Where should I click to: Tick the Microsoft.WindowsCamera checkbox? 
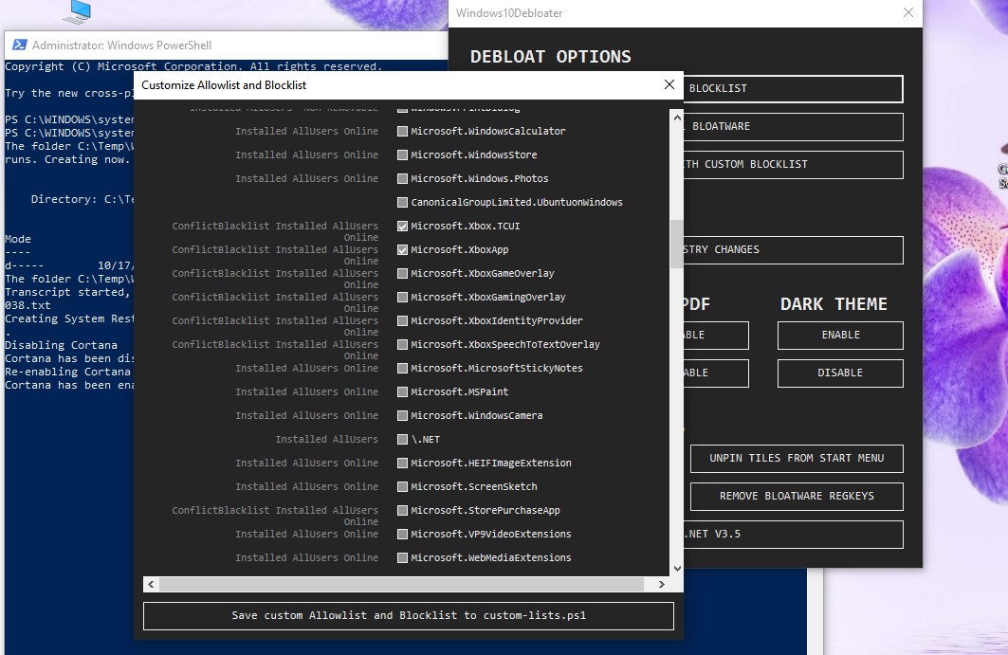click(x=402, y=416)
